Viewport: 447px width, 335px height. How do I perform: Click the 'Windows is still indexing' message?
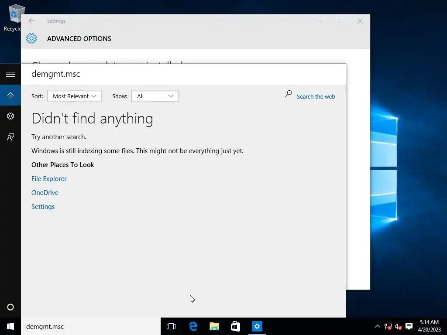(138, 151)
